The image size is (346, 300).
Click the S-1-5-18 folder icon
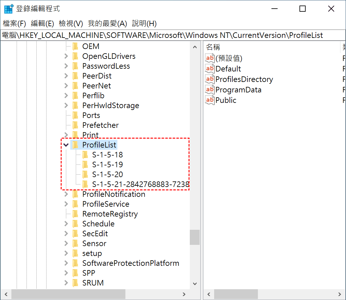pos(85,155)
